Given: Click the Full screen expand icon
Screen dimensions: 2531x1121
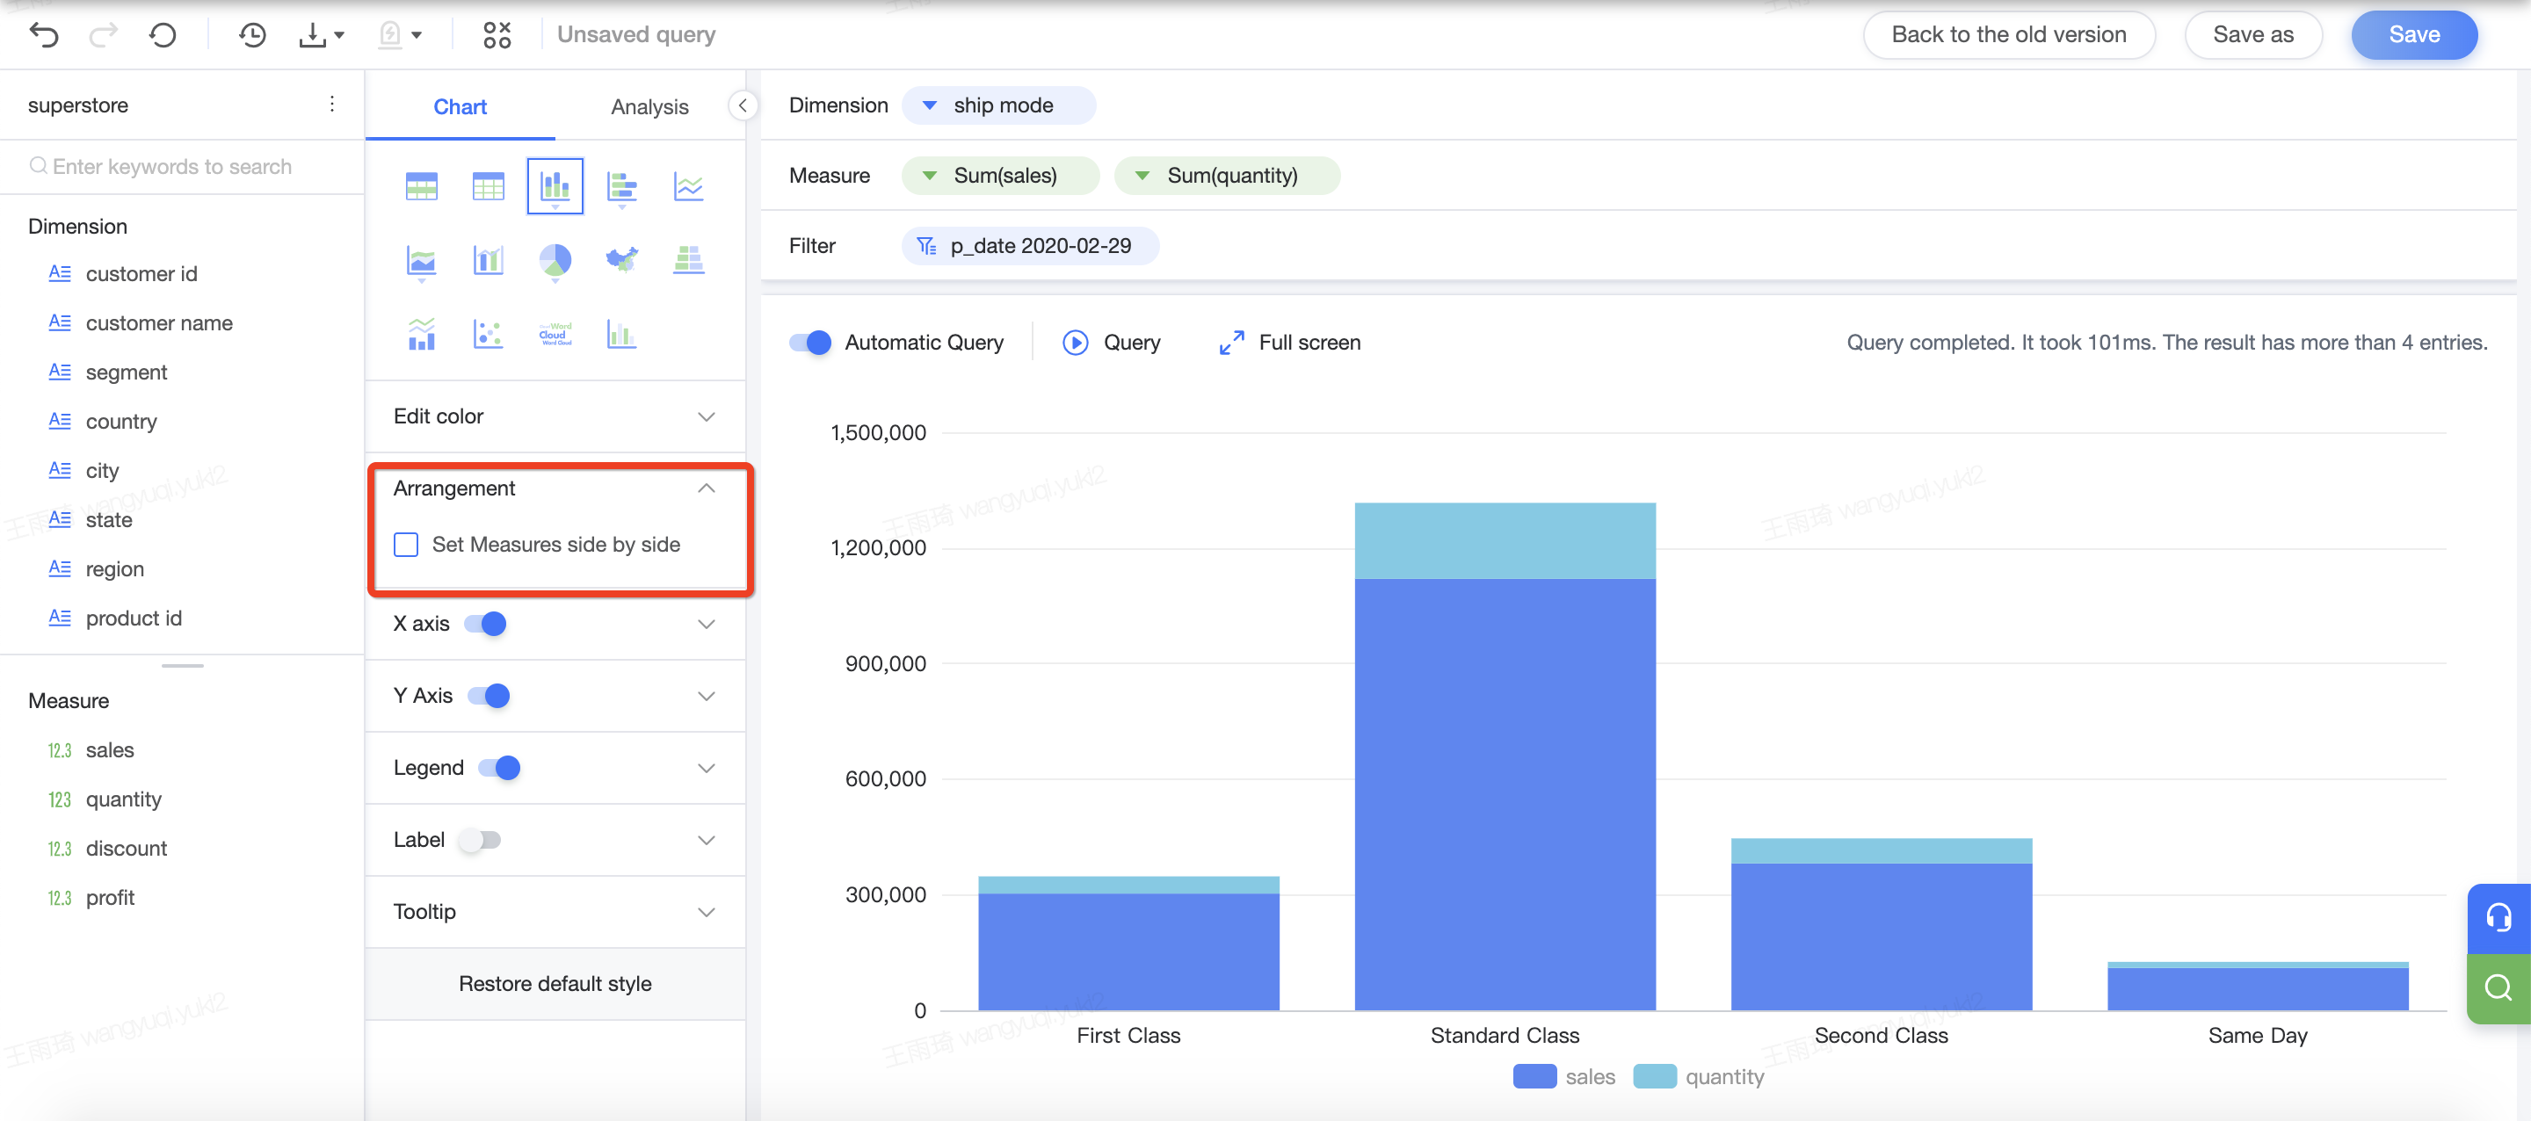Looking at the screenshot, I should tap(1231, 343).
